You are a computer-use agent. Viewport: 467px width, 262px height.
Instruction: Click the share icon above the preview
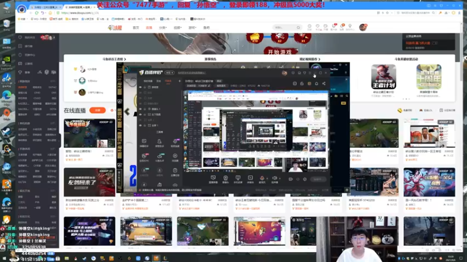click(x=324, y=83)
